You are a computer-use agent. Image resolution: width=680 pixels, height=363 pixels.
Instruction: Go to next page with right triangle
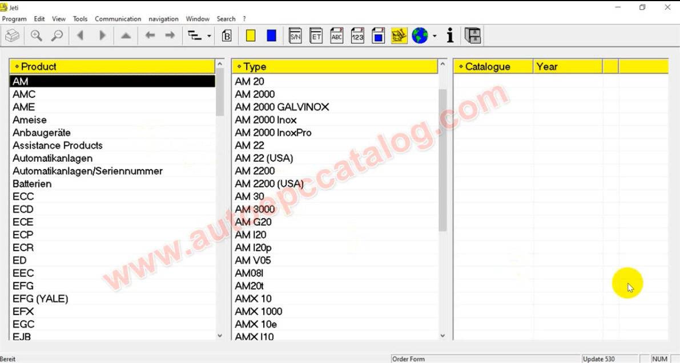[x=102, y=35]
